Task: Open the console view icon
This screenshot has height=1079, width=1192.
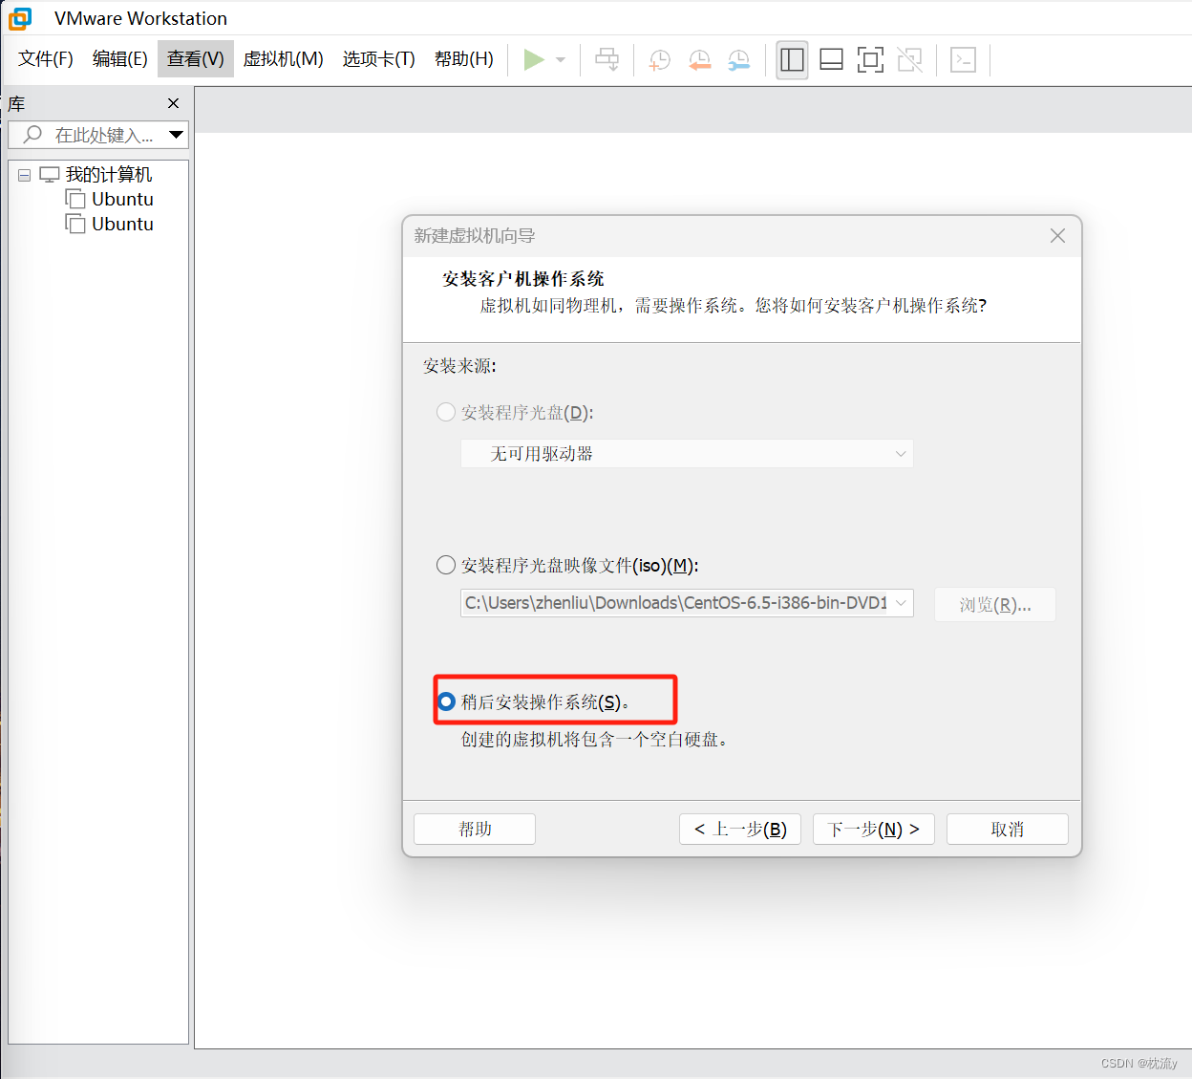Action: (x=963, y=60)
